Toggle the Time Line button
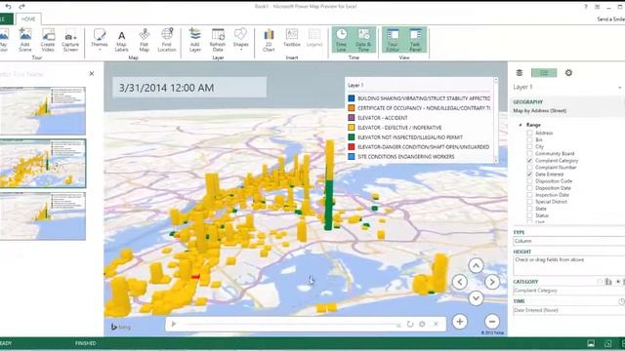Viewport: 625px width, 351px height. pyautogui.click(x=341, y=40)
